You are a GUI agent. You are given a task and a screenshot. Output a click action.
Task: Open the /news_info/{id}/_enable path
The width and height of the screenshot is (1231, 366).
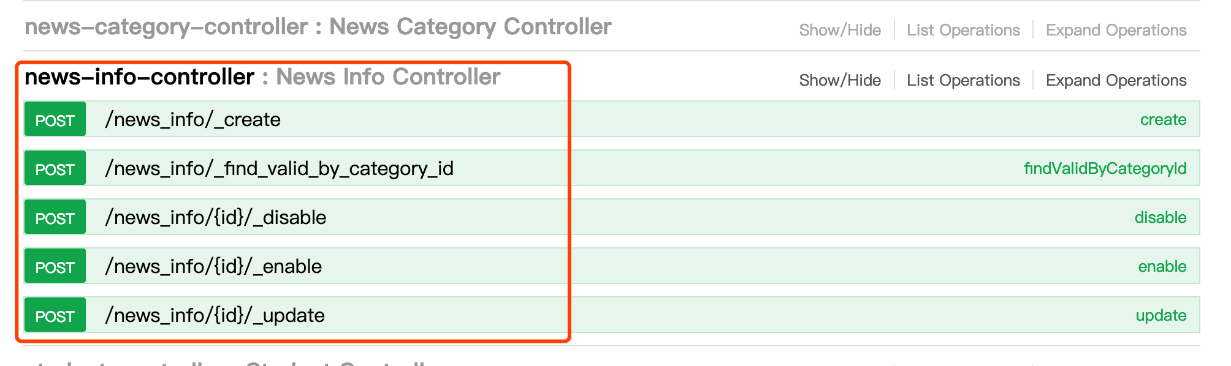pos(213,267)
